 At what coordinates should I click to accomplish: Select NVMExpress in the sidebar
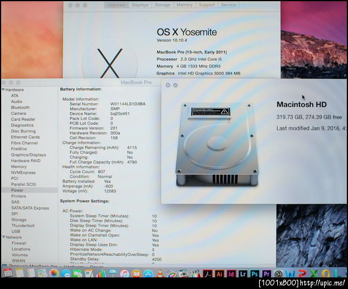click(x=23, y=172)
